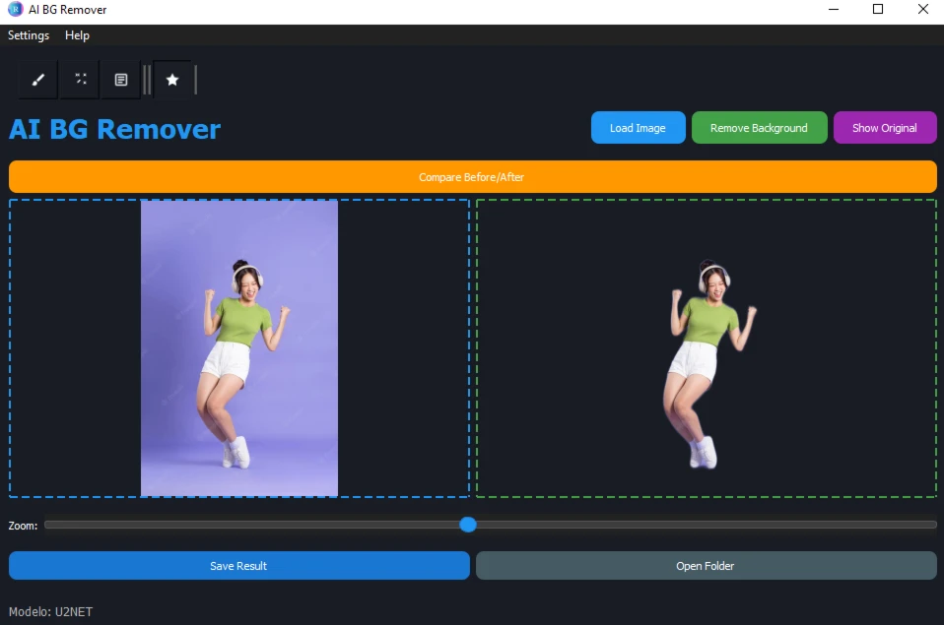This screenshot has width=944, height=625.
Task: Open the notes document icon
Action: coord(121,80)
